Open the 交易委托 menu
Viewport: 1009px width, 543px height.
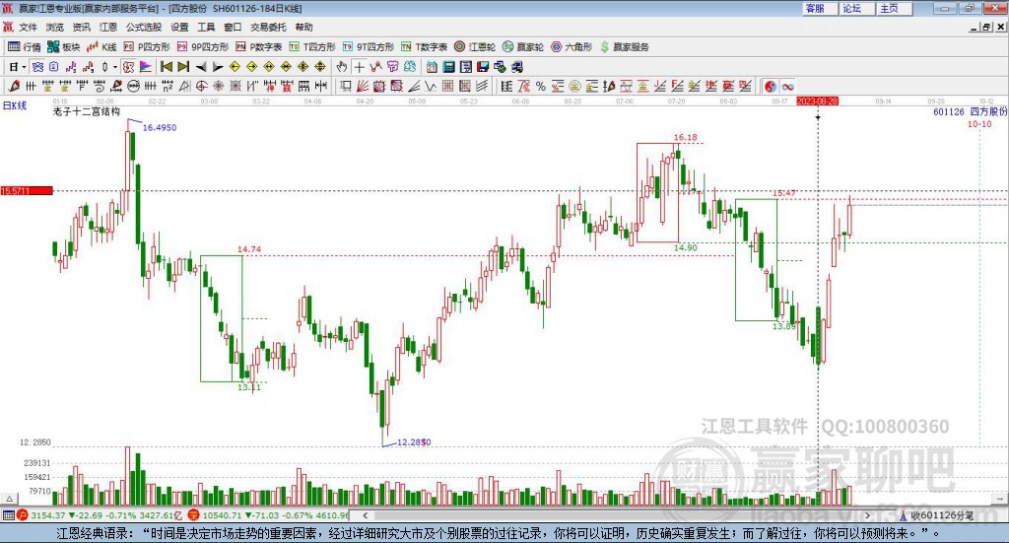click(268, 27)
